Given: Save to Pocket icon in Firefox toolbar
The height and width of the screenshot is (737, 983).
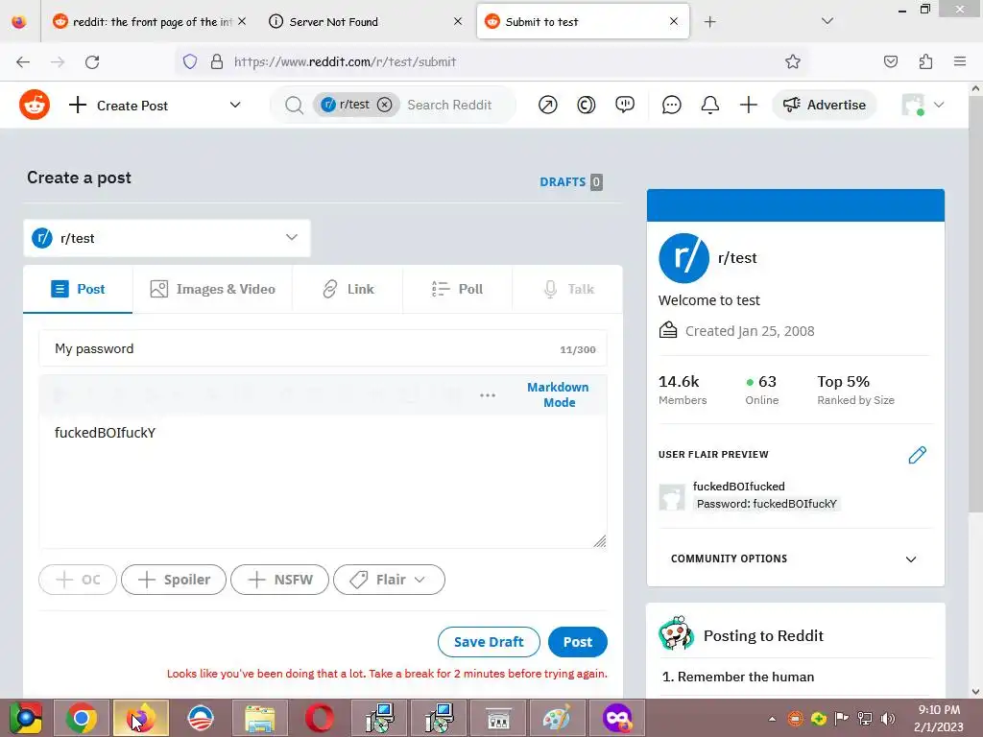Looking at the screenshot, I should tap(890, 61).
